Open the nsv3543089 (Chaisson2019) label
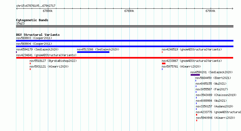Image resolution: width=241 pixels, height=131 pixels. click(216, 95)
